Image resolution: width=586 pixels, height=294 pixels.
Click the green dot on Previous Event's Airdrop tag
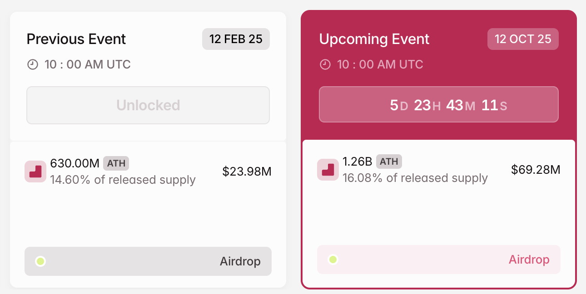[x=40, y=261]
